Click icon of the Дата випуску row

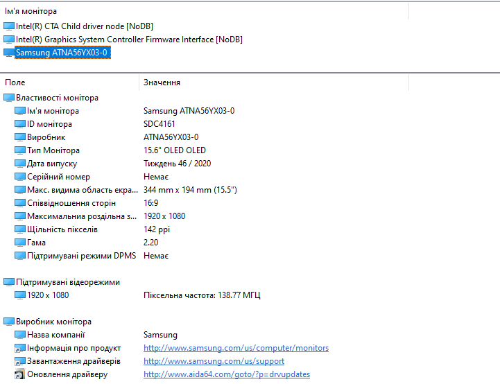tap(20, 164)
